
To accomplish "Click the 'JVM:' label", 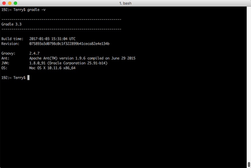I will 5,63.
